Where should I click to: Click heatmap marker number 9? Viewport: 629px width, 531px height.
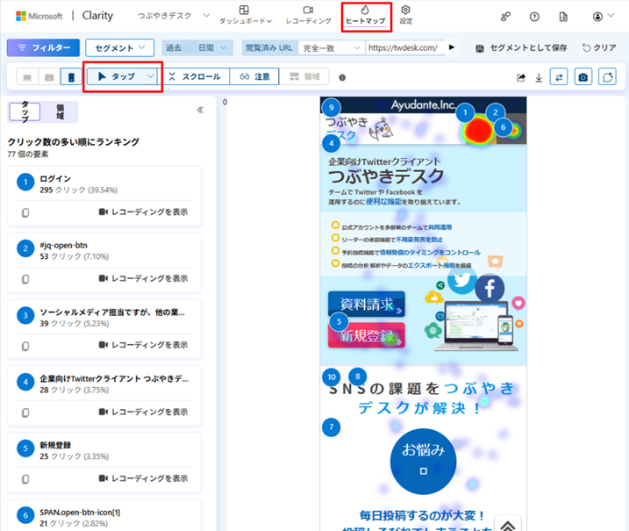coord(331,108)
